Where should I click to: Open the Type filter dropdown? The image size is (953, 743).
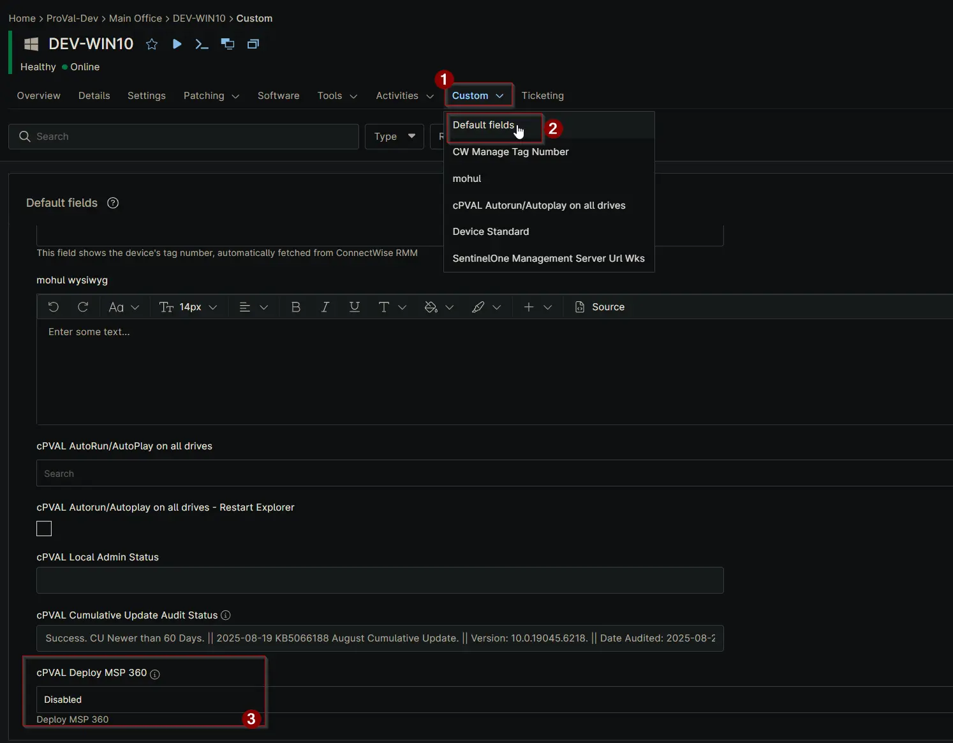tap(394, 137)
